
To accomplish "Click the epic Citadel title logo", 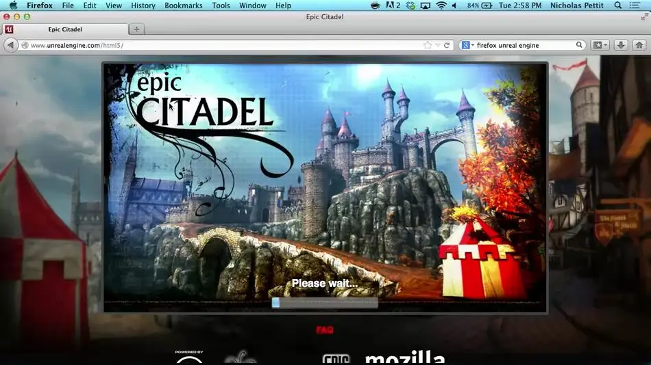I will click(x=204, y=102).
